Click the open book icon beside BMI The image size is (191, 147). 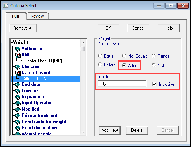pyautogui.click(x=18, y=55)
